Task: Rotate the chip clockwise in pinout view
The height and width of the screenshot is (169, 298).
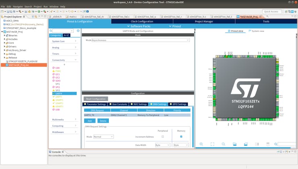Action: point(235,144)
